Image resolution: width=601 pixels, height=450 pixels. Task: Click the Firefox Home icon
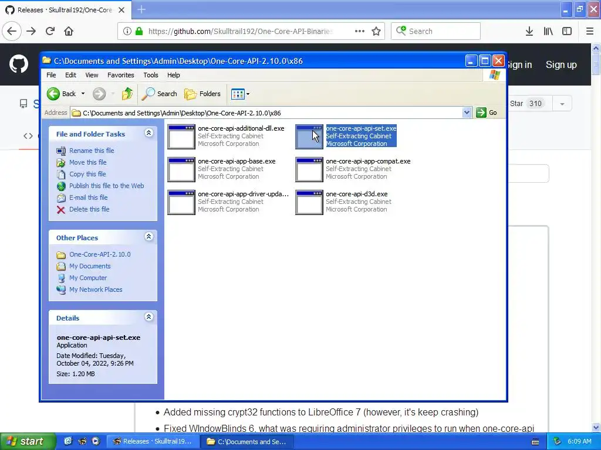click(69, 31)
